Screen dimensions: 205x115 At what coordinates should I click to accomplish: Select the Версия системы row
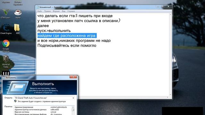point(43,112)
